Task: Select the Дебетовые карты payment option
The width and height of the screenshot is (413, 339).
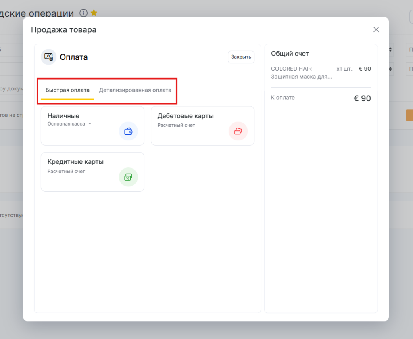Action: pyautogui.click(x=186, y=116)
